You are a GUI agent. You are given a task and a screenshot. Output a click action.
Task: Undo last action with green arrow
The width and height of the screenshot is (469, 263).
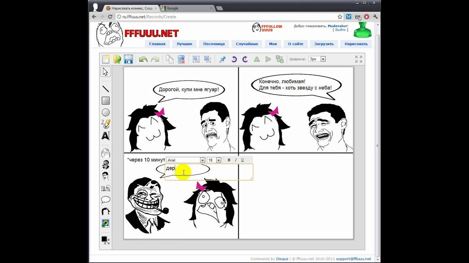(x=143, y=59)
